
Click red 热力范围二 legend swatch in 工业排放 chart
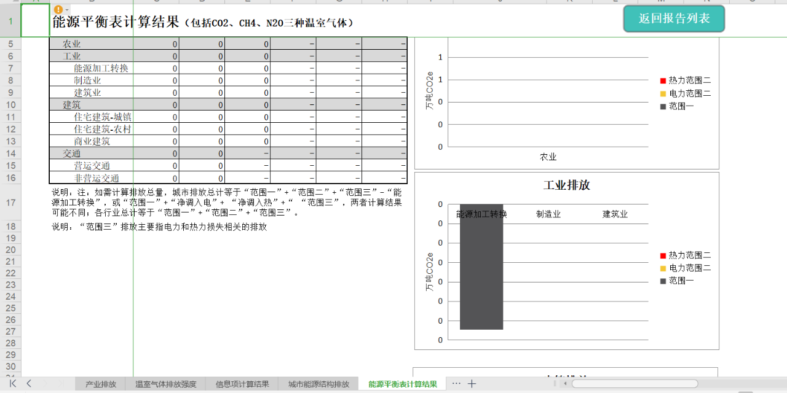click(x=663, y=255)
